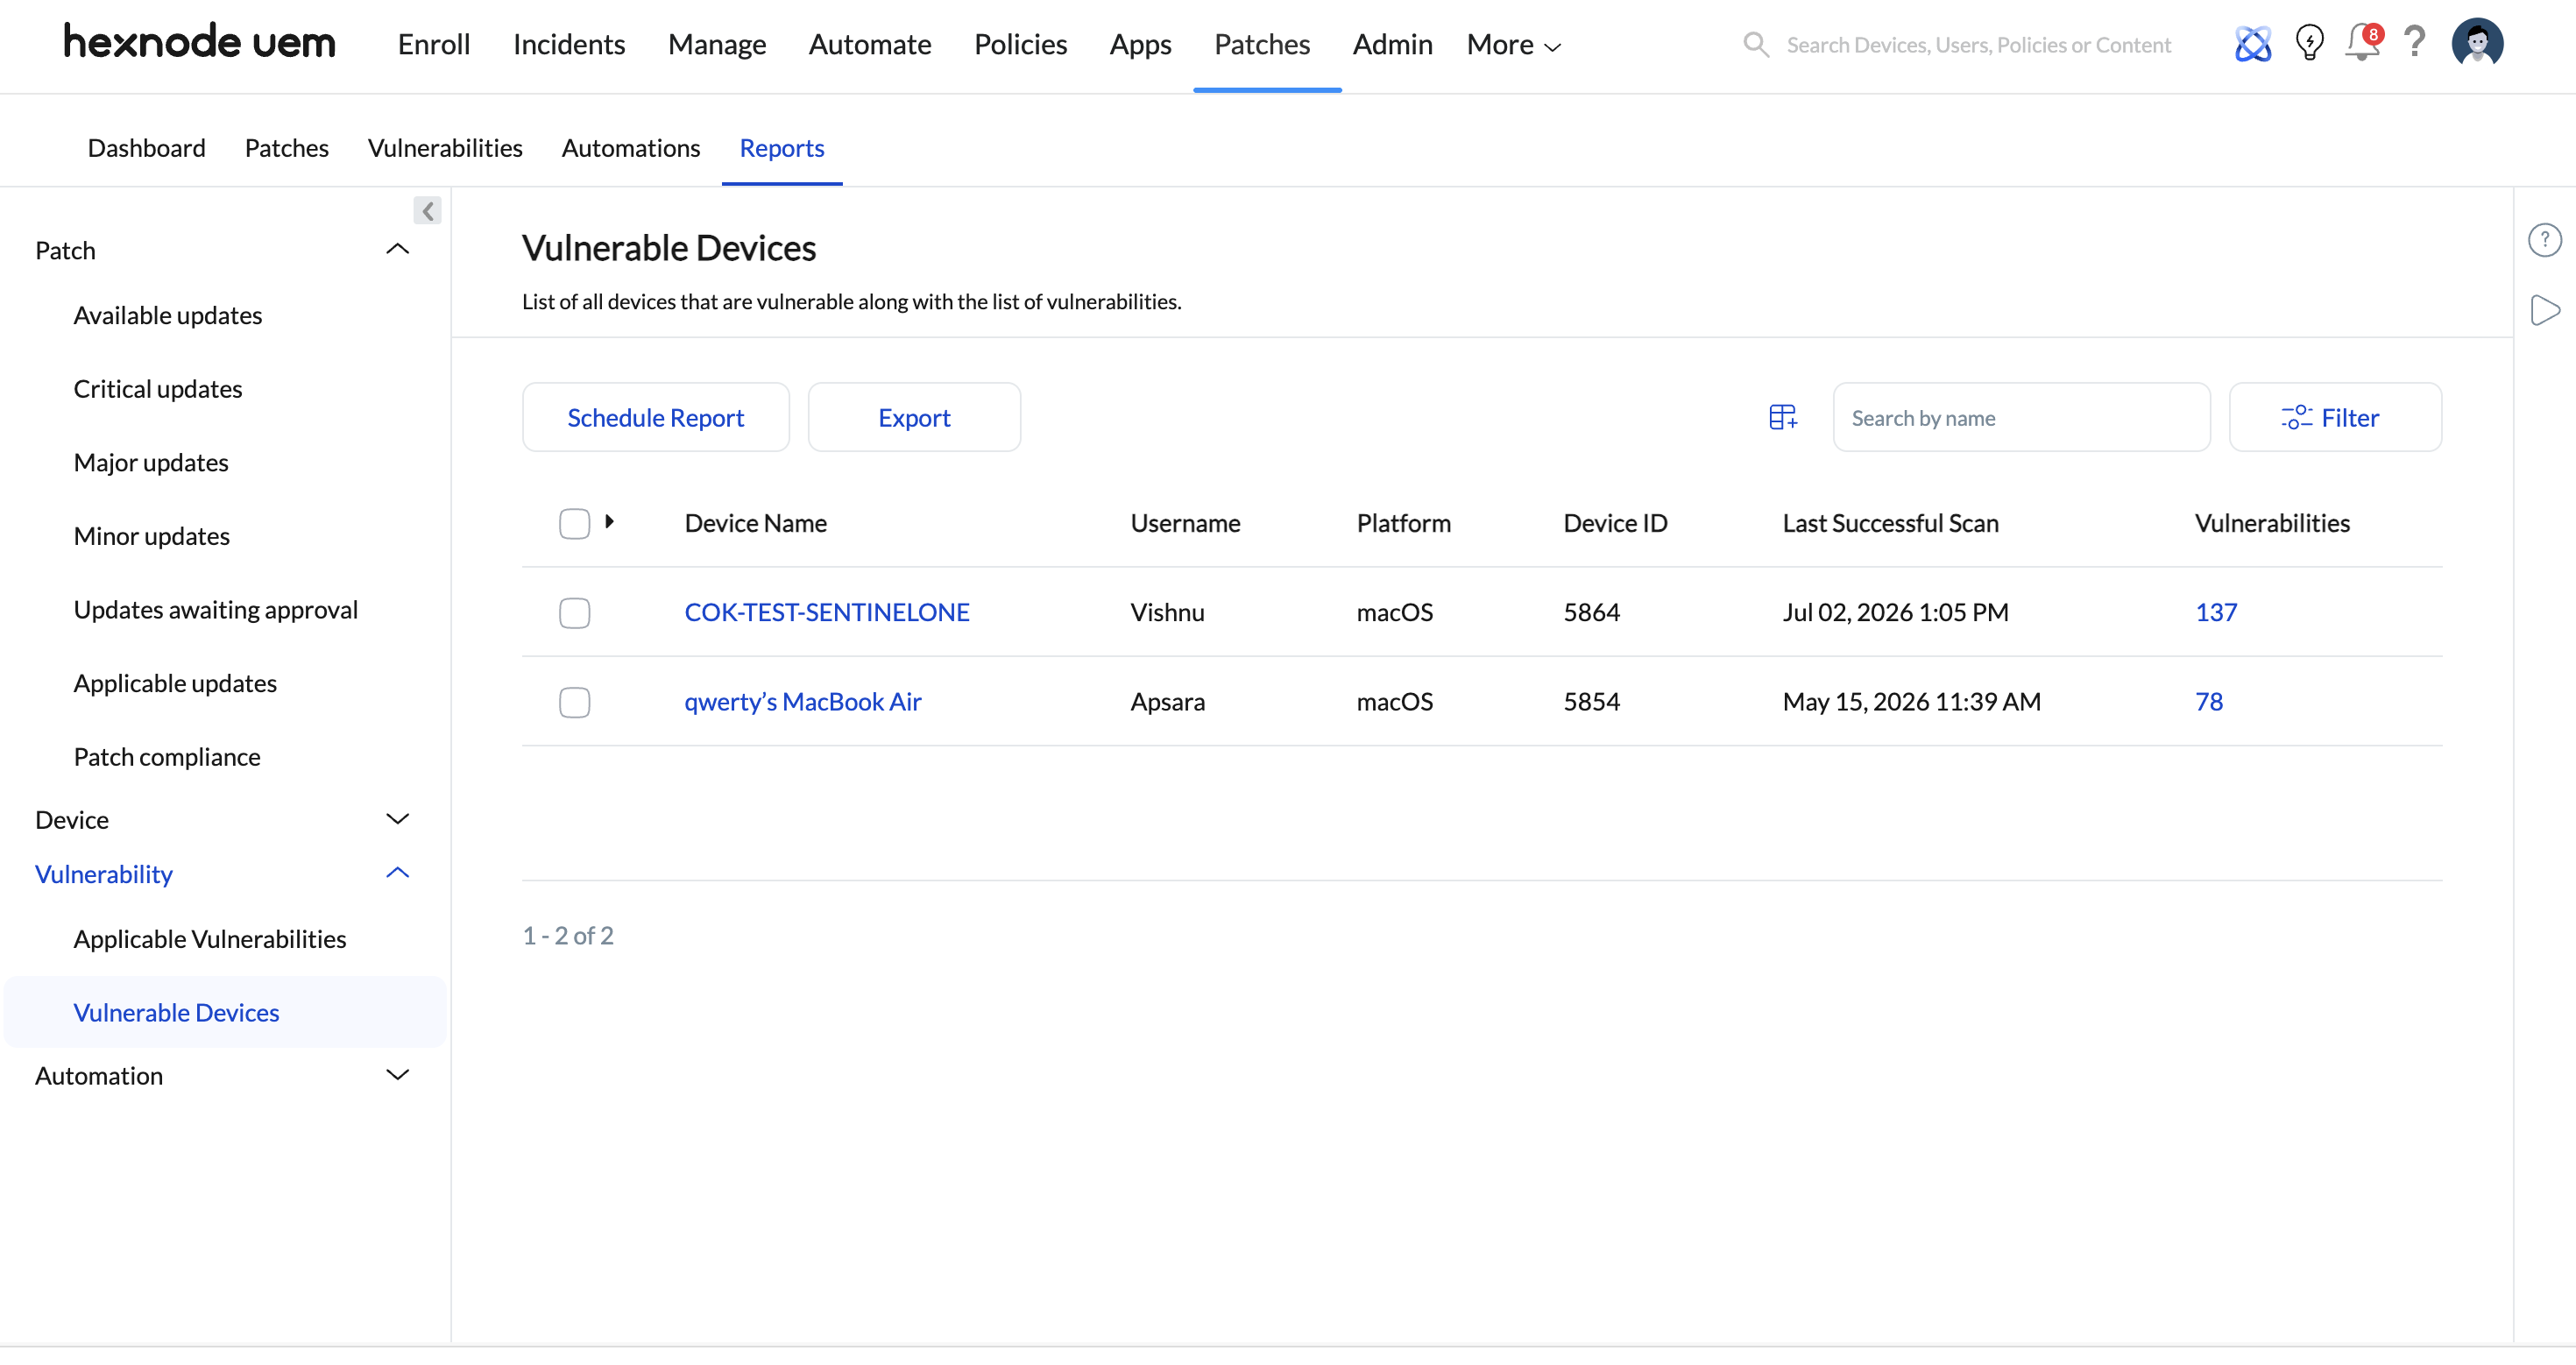Go to the Incidents menu
This screenshot has height=1365, width=2576.
(569, 44)
